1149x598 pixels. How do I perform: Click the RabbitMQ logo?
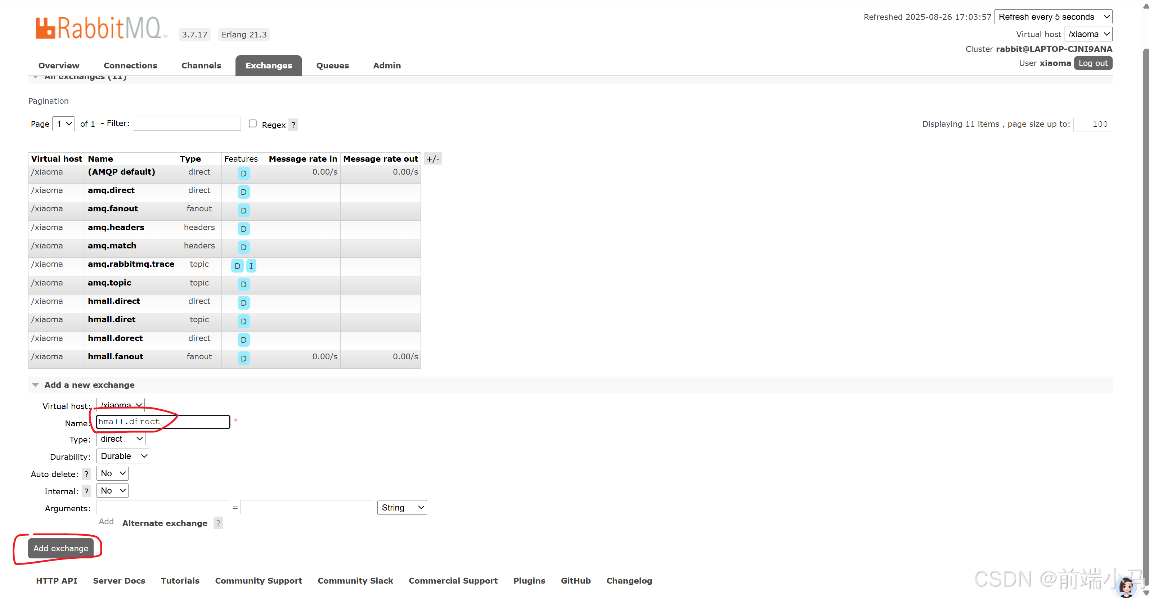pyautogui.click(x=102, y=28)
